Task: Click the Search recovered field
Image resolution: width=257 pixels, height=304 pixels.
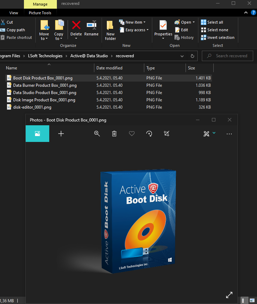Action: coord(228,56)
